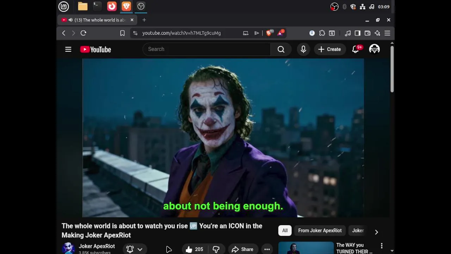Open Leo AI assistant sparkle icon

(377, 33)
